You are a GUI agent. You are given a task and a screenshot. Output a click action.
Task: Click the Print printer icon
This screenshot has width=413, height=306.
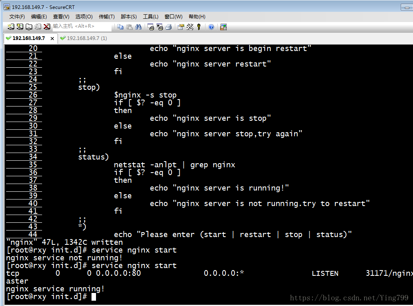pyautogui.click(x=169, y=27)
